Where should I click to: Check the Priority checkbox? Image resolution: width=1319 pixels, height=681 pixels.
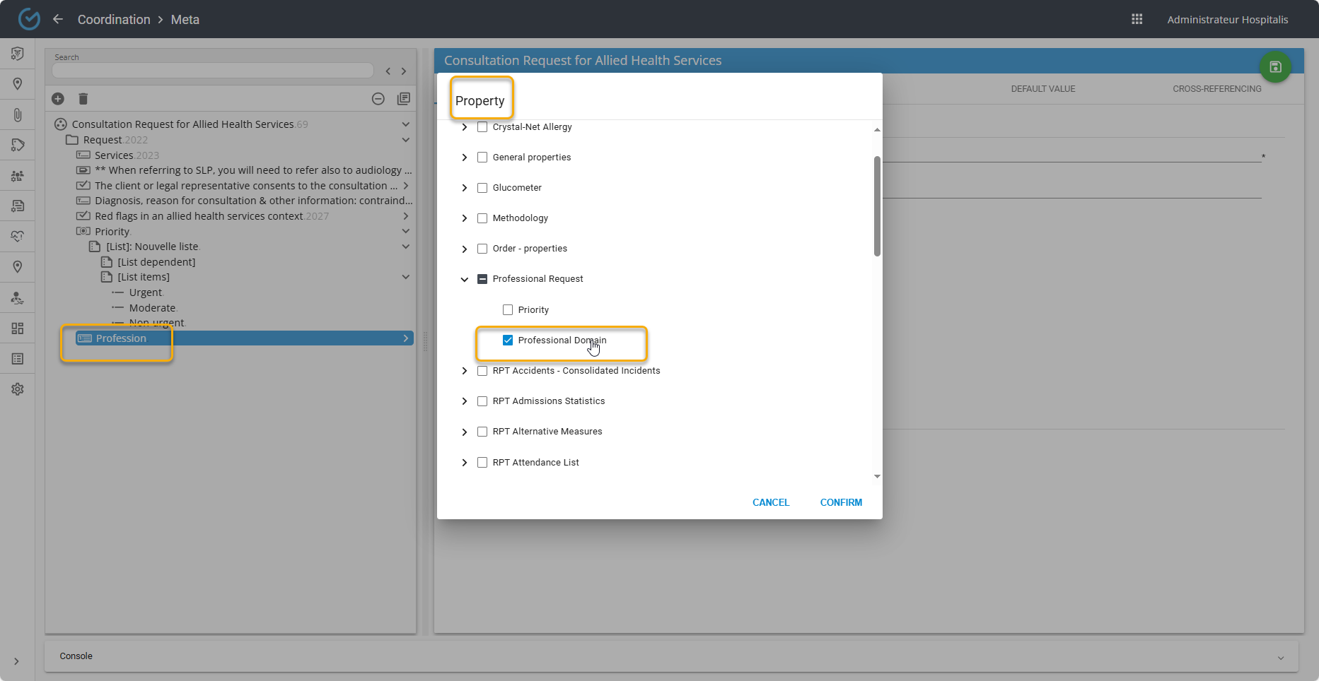pos(508,310)
